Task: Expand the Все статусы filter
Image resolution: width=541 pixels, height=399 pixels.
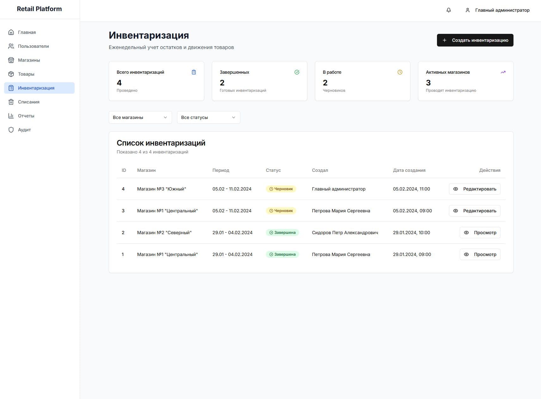Action: point(208,117)
